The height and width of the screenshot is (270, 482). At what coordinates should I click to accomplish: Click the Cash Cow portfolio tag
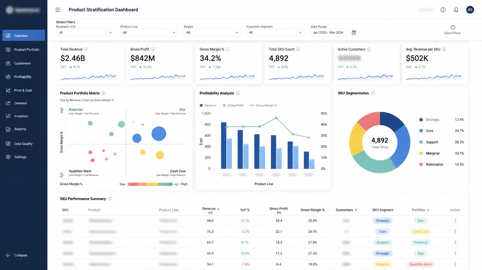tap(420, 232)
